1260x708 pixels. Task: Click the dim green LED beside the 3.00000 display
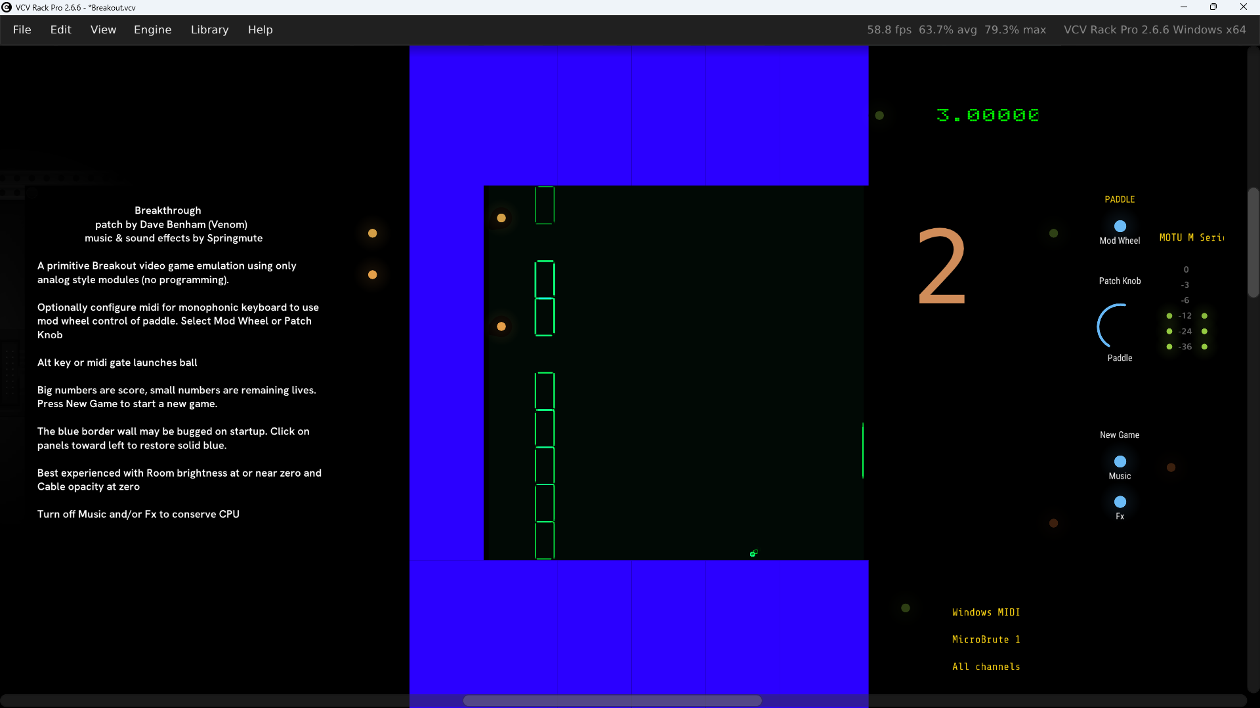879,115
